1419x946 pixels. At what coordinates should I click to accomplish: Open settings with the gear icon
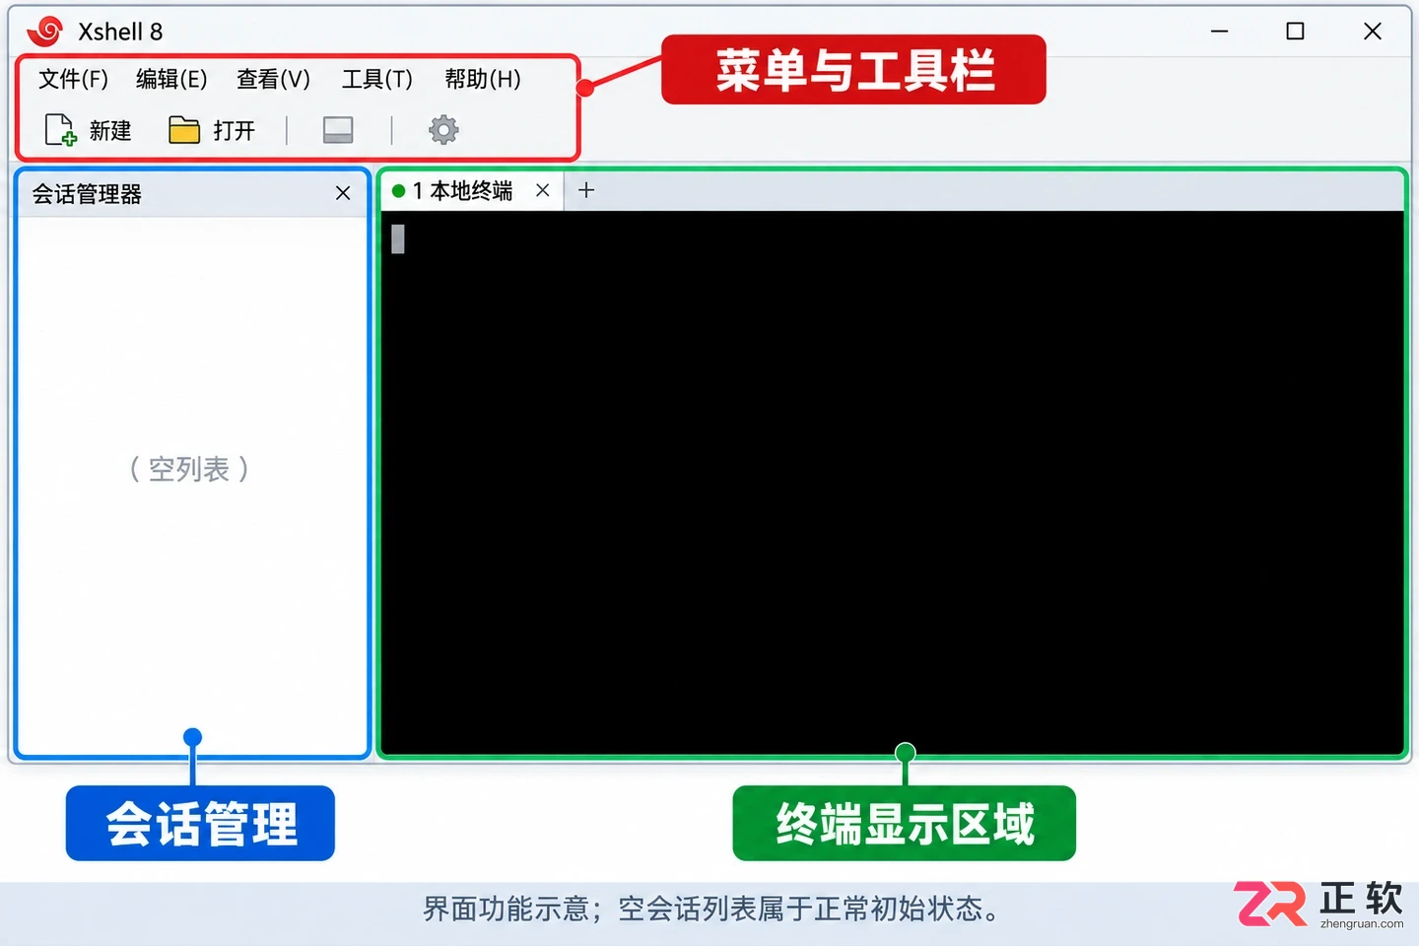click(443, 130)
